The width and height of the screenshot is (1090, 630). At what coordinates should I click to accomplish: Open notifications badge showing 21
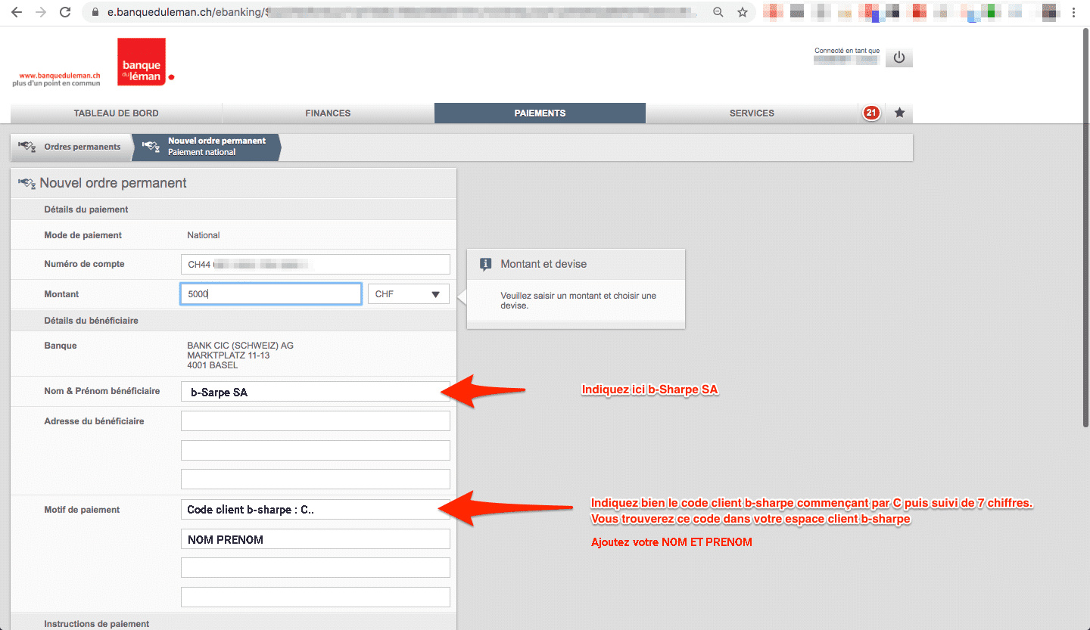(x=871, y=113)
